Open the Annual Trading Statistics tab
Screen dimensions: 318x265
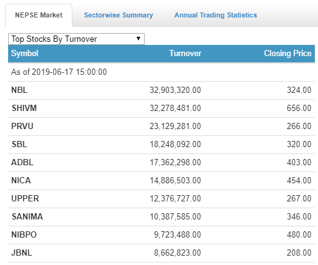(x=216, y=15)
